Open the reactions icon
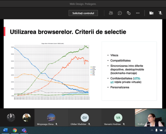 click(x=129, y=13)
